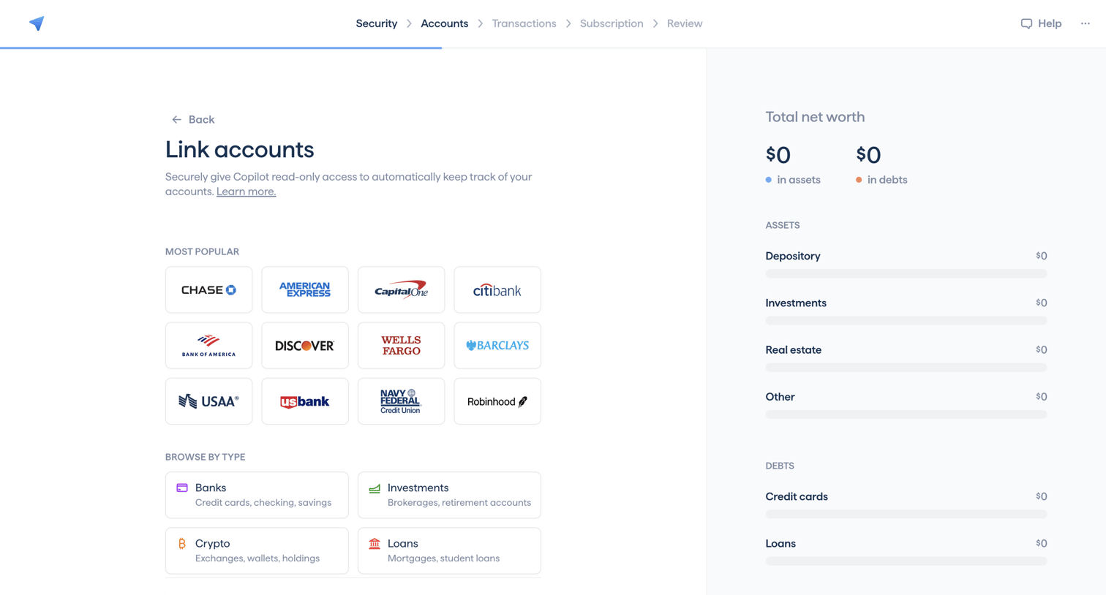Select the Barclays logo
This screenshot has width=1106, height=595.
(x=497, y=346)
